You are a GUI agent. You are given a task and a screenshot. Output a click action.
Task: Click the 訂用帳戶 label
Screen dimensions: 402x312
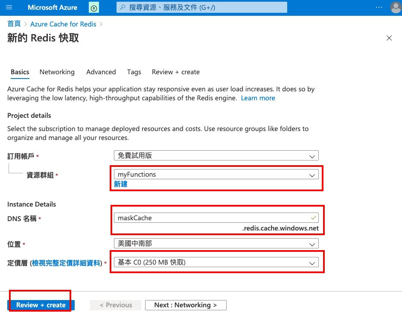pyautogui.click(x=21, y=156)
